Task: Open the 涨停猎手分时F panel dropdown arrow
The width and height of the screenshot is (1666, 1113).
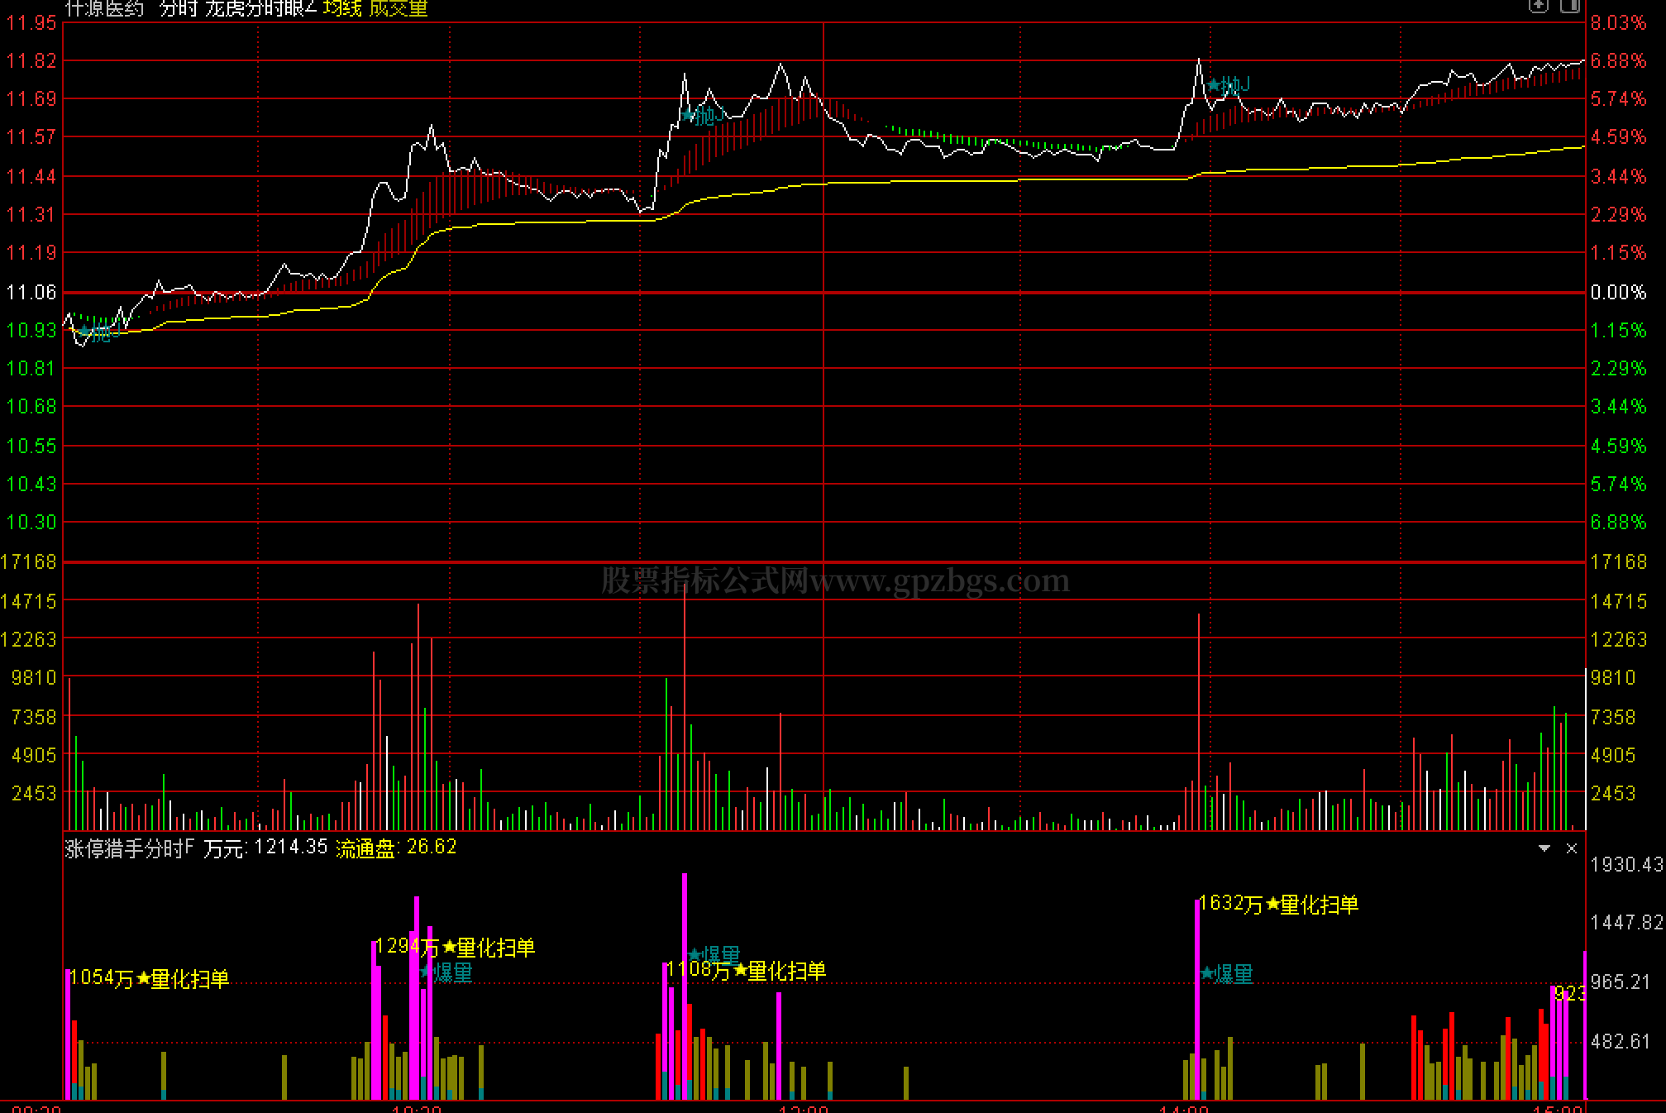Action: [x=1544, y=848]
